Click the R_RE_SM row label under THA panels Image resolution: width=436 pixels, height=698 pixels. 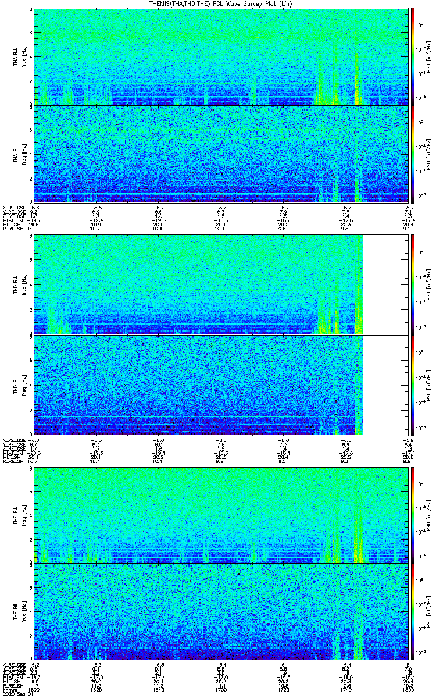coord(12,230)
